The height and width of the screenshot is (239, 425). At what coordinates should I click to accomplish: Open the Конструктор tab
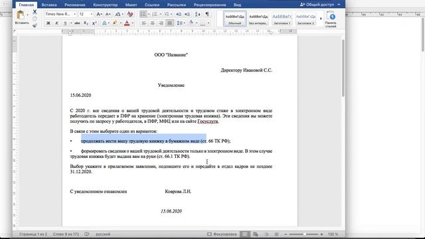[106, 5]
